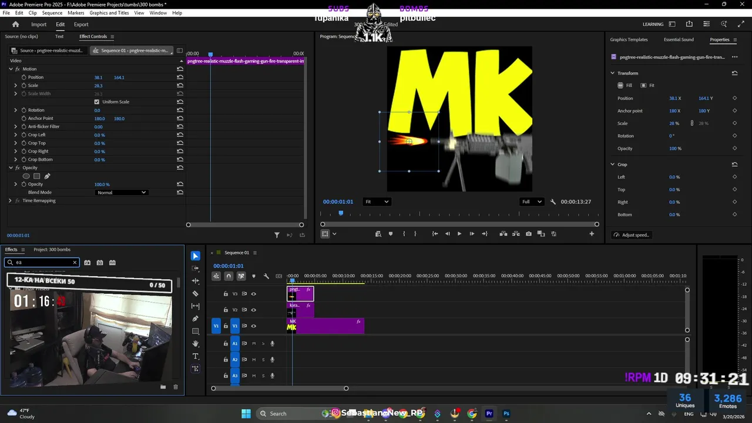Open timeline display settings wrench
This screenshot has height=423, width=752.
(x=266, y=276)
